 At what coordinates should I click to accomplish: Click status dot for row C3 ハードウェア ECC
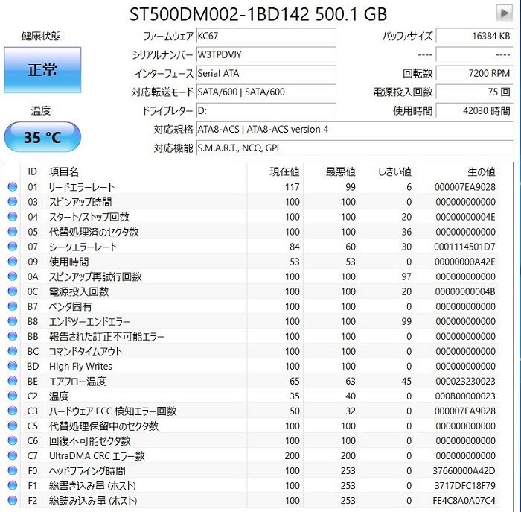pos(13,411)
